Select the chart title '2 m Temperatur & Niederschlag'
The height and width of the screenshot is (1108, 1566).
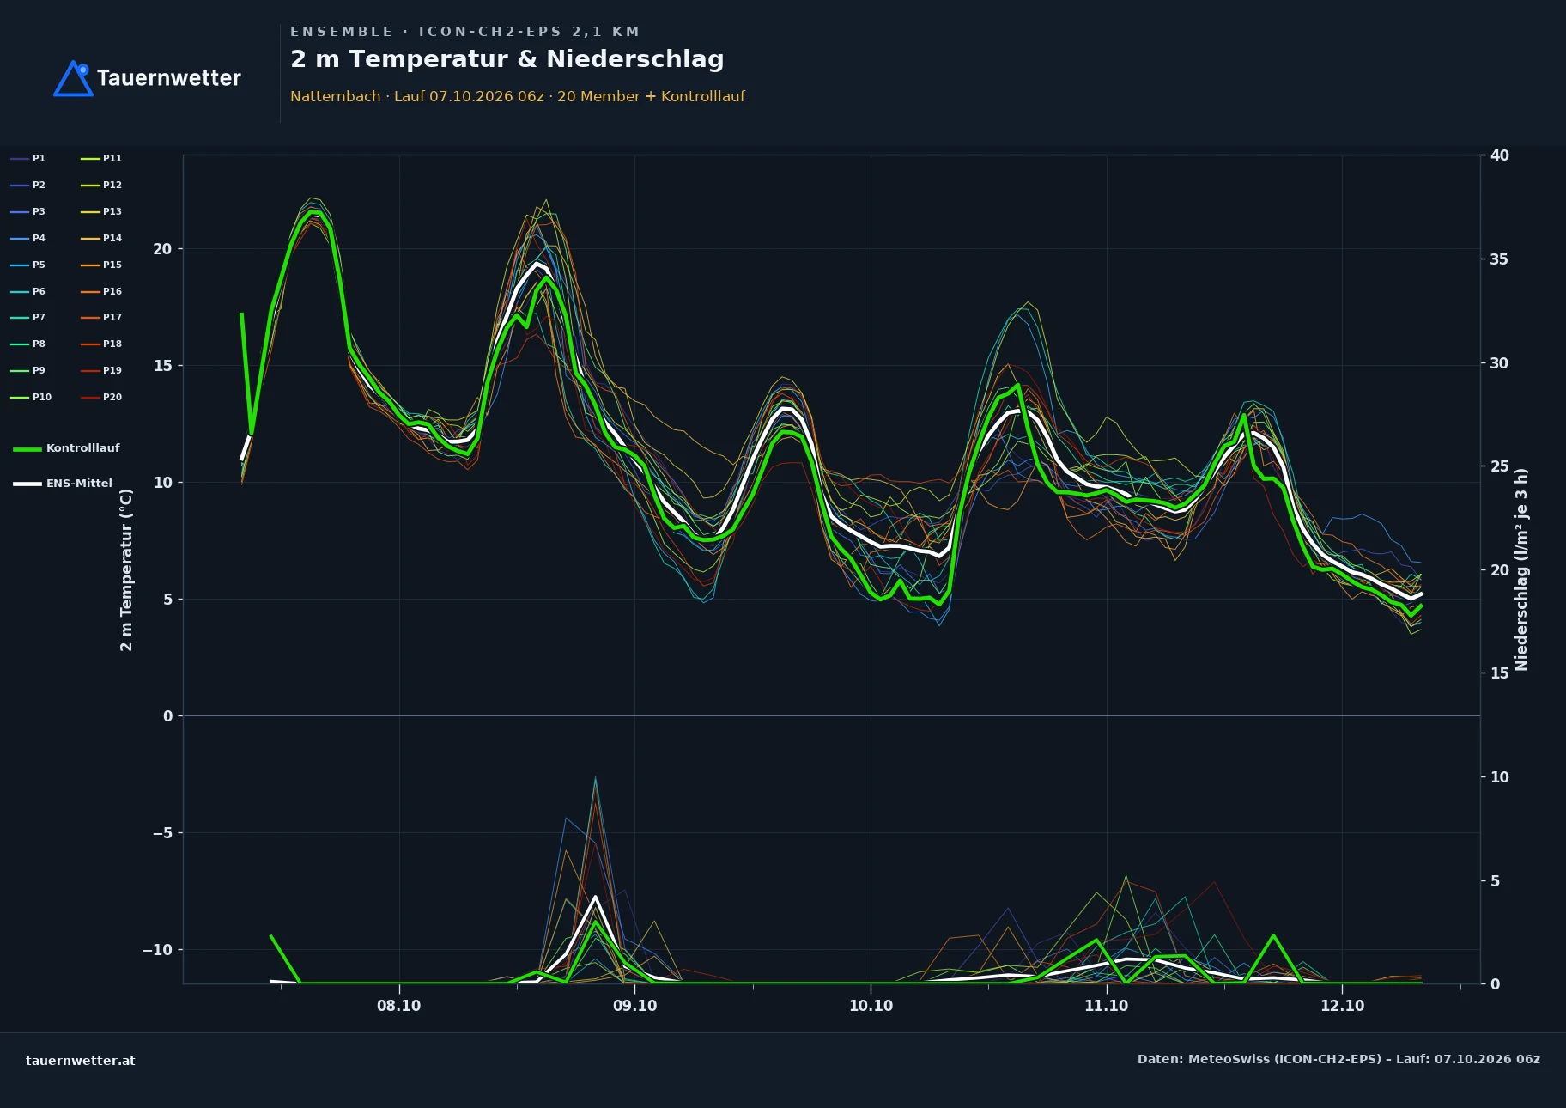tap(507, 58)
